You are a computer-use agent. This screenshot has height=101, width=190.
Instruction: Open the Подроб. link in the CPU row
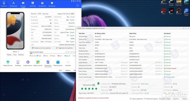point(72,32)
